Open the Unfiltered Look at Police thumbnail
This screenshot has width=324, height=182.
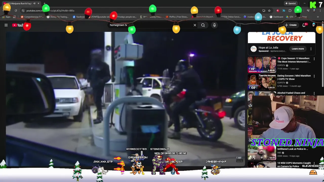(262, 152)
